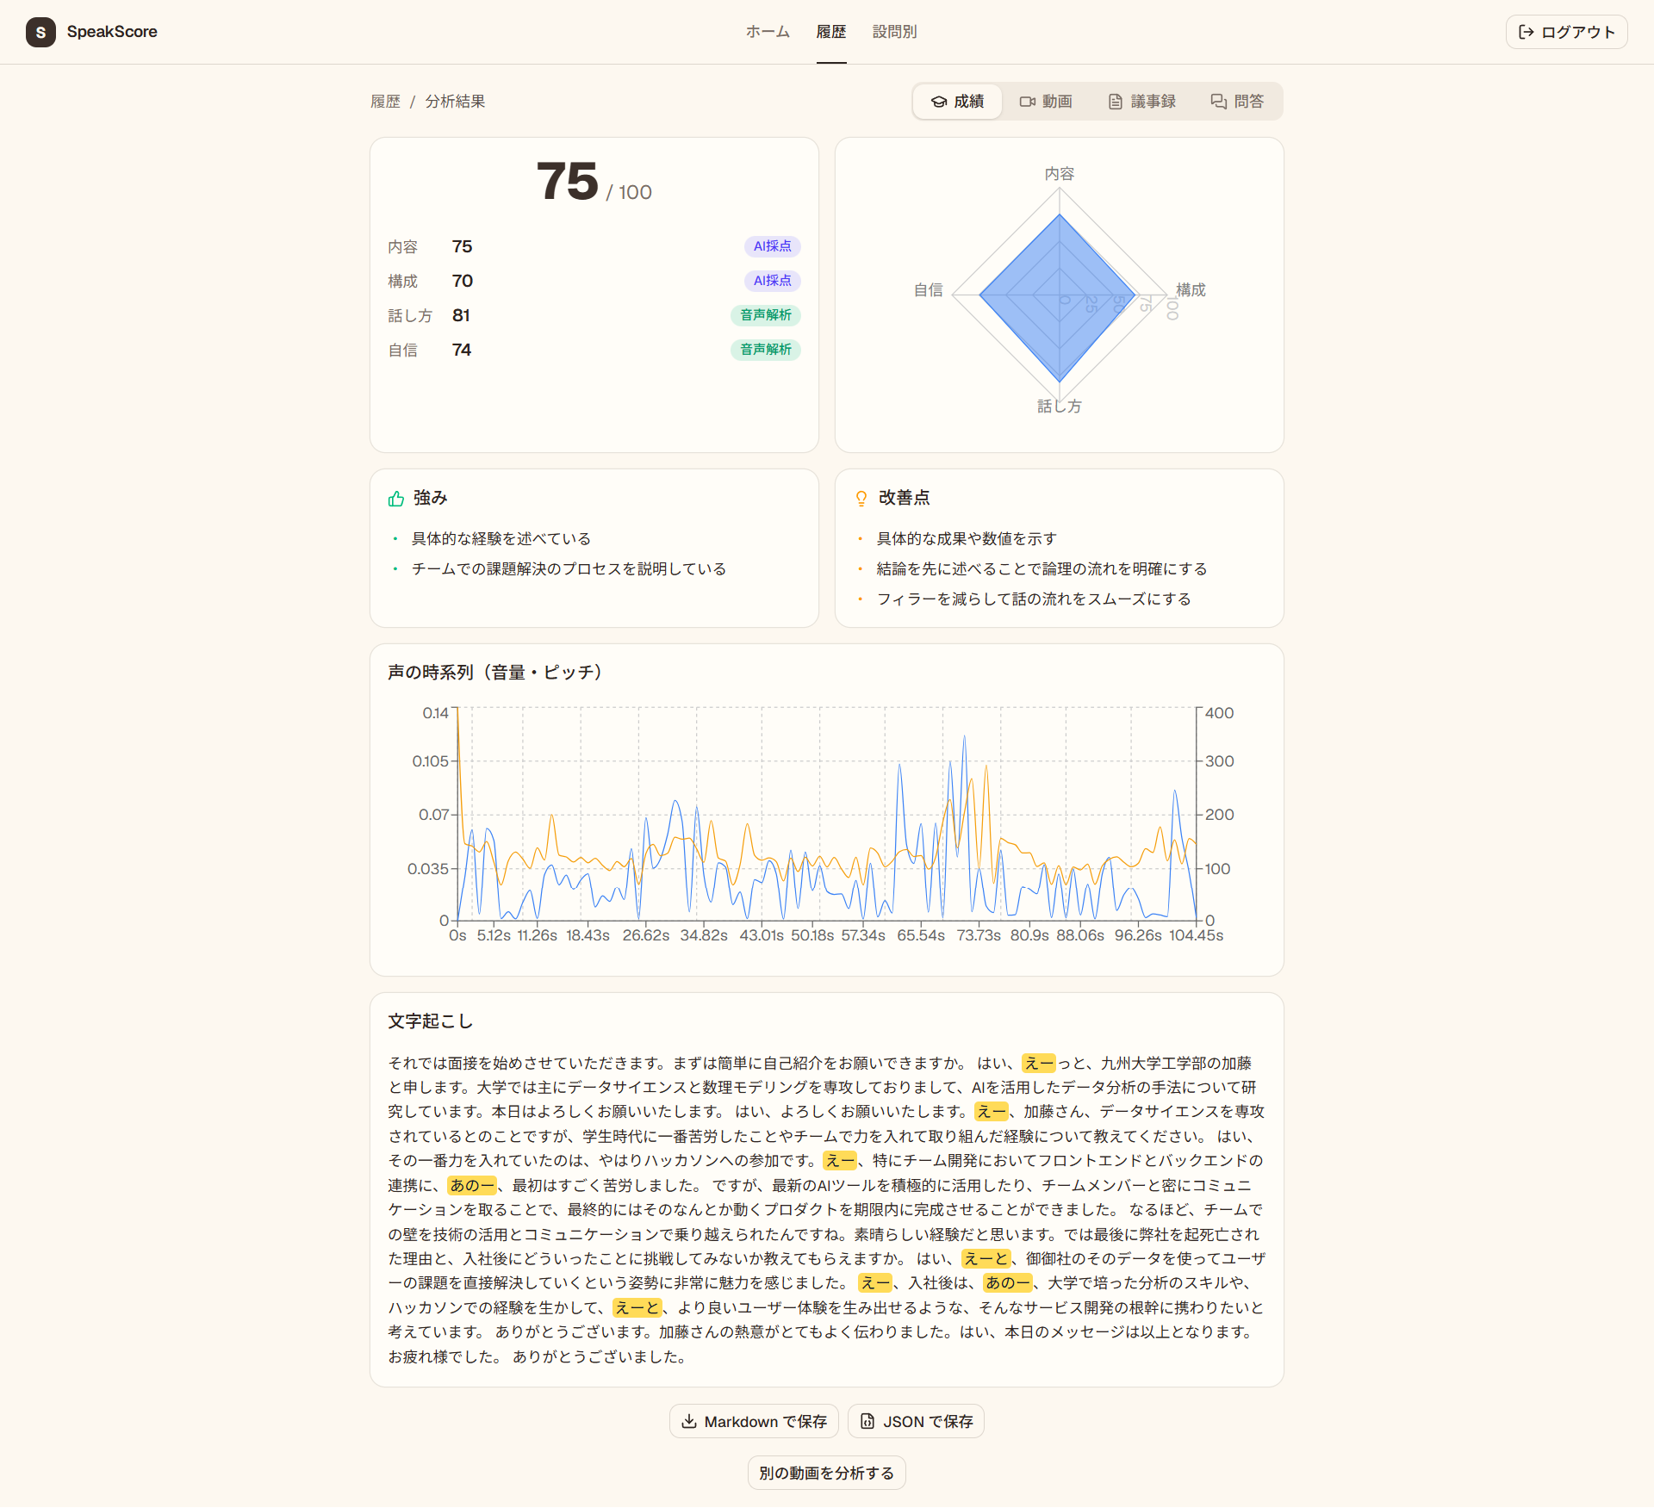Screen dimensions: 1654x1508
Task: Click the 内容 label on the radar chart
Action: click(x=1060, y=174)
